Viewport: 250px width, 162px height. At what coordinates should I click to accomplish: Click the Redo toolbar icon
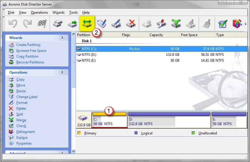tap(27, 24)
